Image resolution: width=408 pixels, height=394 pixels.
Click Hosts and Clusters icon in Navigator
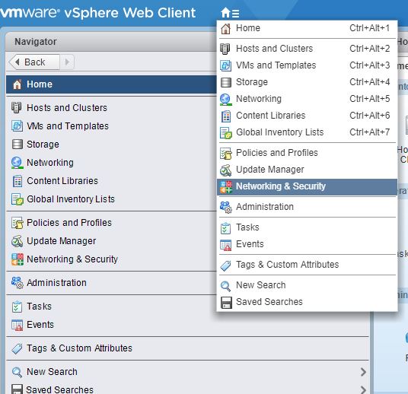coord(17,108)
